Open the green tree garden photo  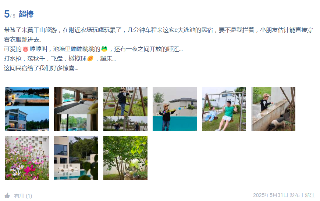(x=125, y=158)
